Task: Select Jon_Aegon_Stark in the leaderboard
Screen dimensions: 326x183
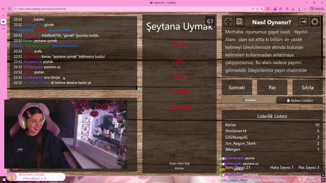Action: [272, 143]
